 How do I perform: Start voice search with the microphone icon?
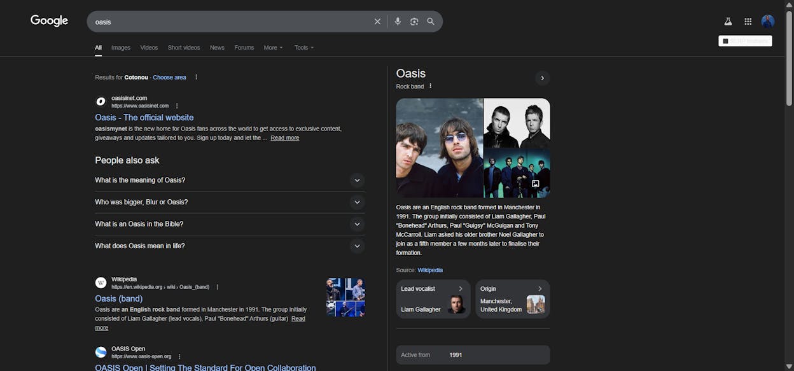[x=398, y=22]
